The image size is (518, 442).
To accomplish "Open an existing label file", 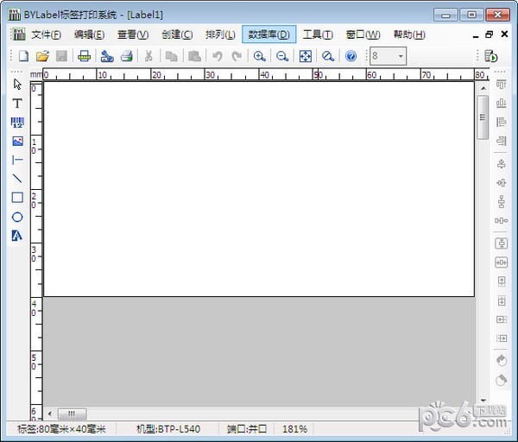I will [x=42, y=56].
